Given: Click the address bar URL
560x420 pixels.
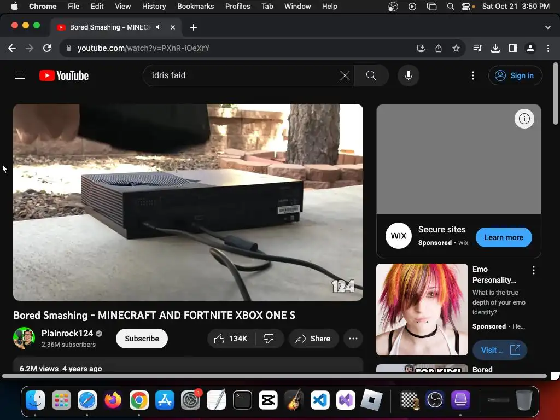Looking at the screenshot, I should click(143, 48).
